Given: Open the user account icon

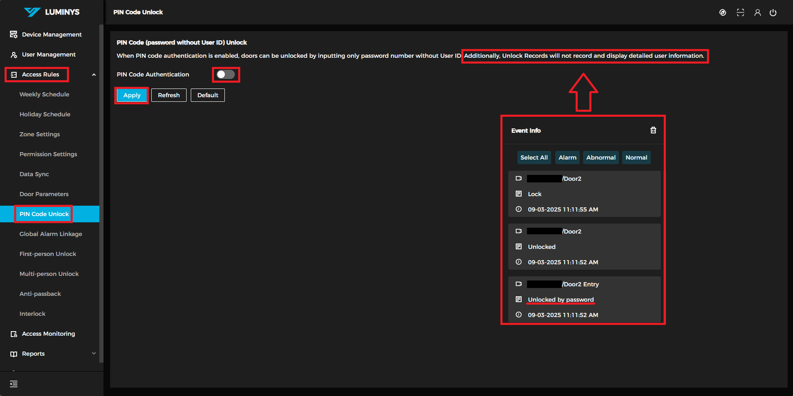Looking at the screenshot, I should (757, 12).
